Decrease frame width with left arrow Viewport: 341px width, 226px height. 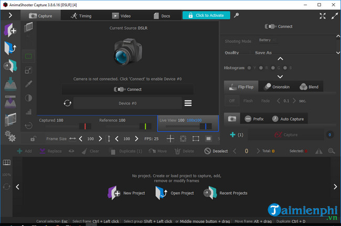click(80, 139)
